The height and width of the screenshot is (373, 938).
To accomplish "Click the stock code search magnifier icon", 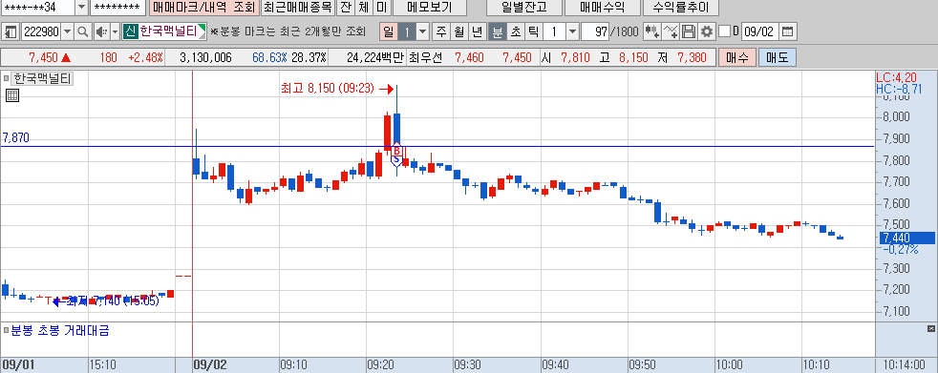I will click(82, 31).
